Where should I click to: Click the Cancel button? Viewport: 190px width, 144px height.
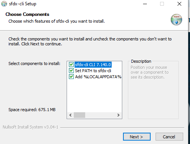[x=169, y=137]
